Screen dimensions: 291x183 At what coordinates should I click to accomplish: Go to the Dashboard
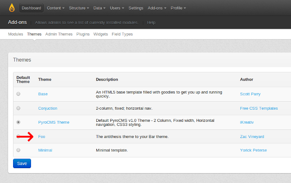coord(31,8)
